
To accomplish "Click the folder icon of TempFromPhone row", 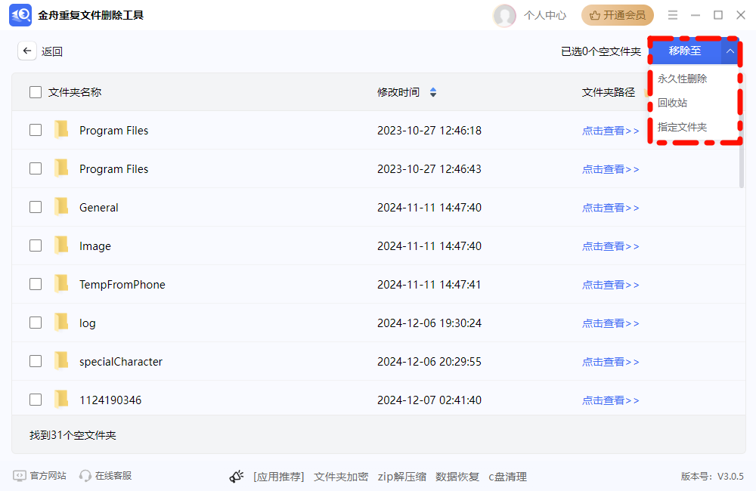I will (61, 284).
